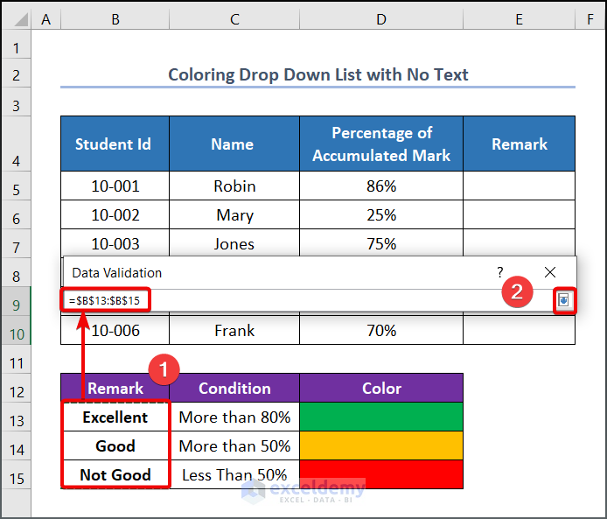Select the Excellent cell
The height and width of the screenshot is (519, 607).
pyautogui.click(x=115, y=417)
